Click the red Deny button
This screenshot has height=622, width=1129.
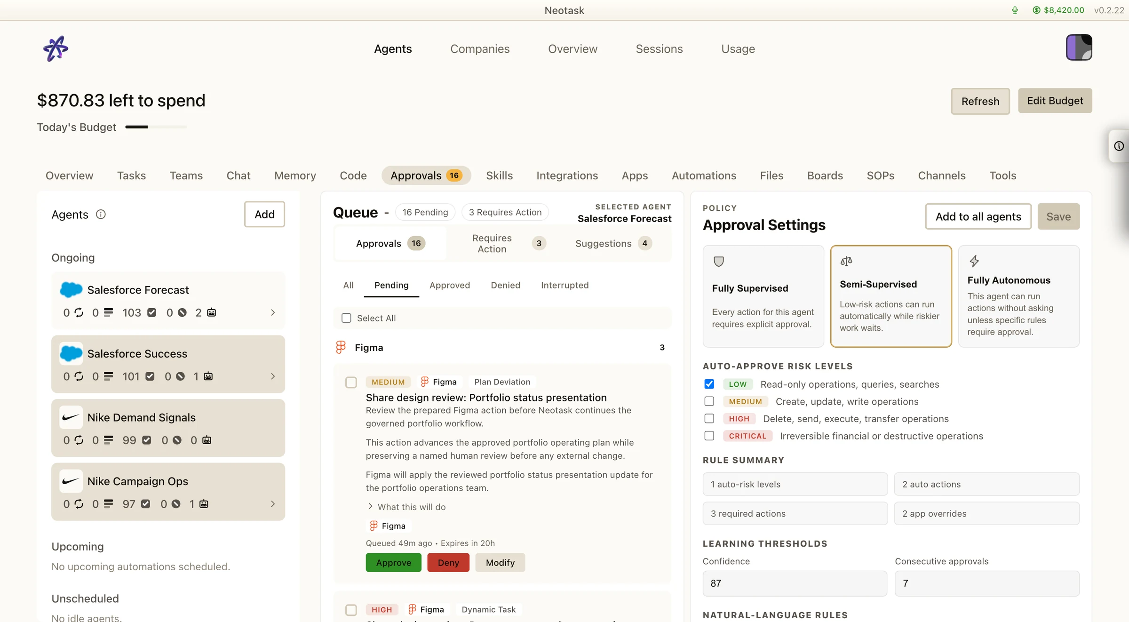coord(448,563)
